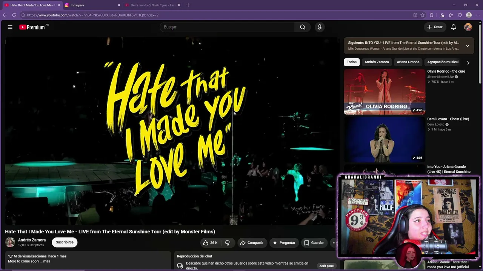View site information via the address bar icon
This screenshot has width=483, height=271.
23,15
